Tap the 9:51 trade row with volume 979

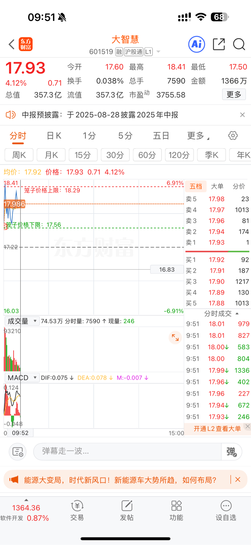point(218,324)
